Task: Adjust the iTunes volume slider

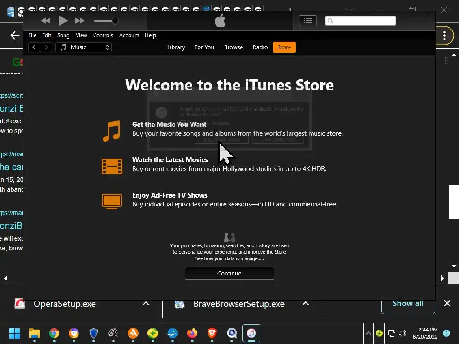Action: (106, 21)
